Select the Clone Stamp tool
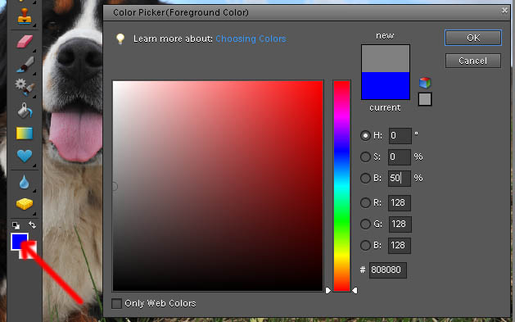This screenshot has width=515, height=322. (x=25, y=16)
